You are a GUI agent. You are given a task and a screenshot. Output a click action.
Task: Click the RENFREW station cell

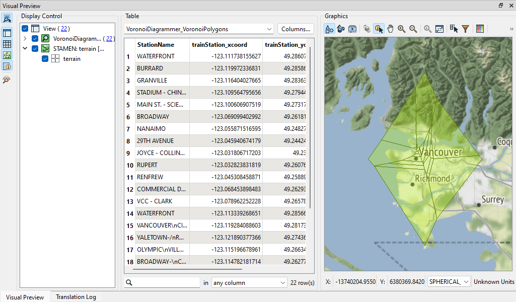[162, 177]
